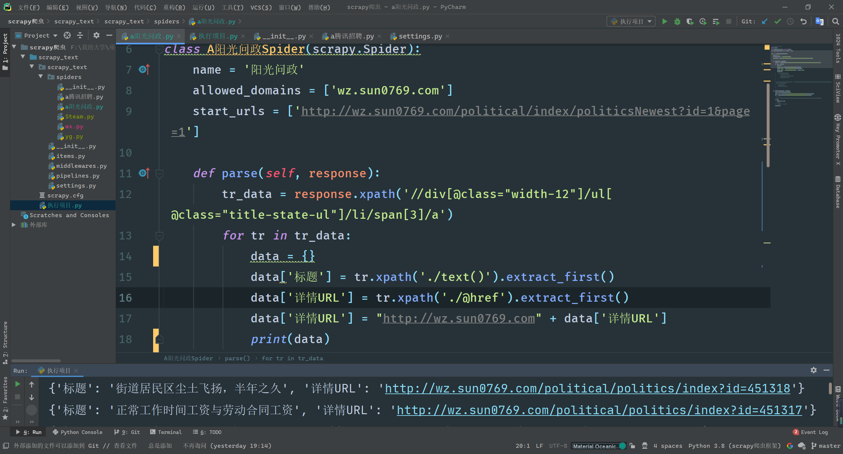The width and height of the screenshot is (843, 454).
Task: Update project using blue Git arrow
Action: click(x=765, y=21)
